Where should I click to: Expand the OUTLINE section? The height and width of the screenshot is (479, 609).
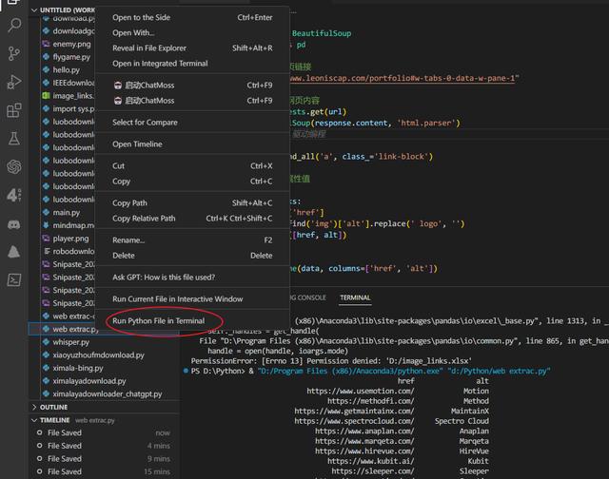[53, 407]
